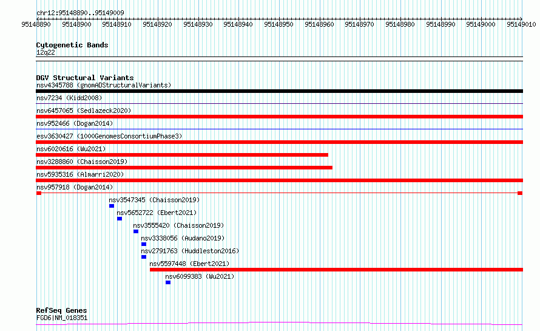Open the FGD6|NM_018351 RefSeq gene label

(62, 318)
